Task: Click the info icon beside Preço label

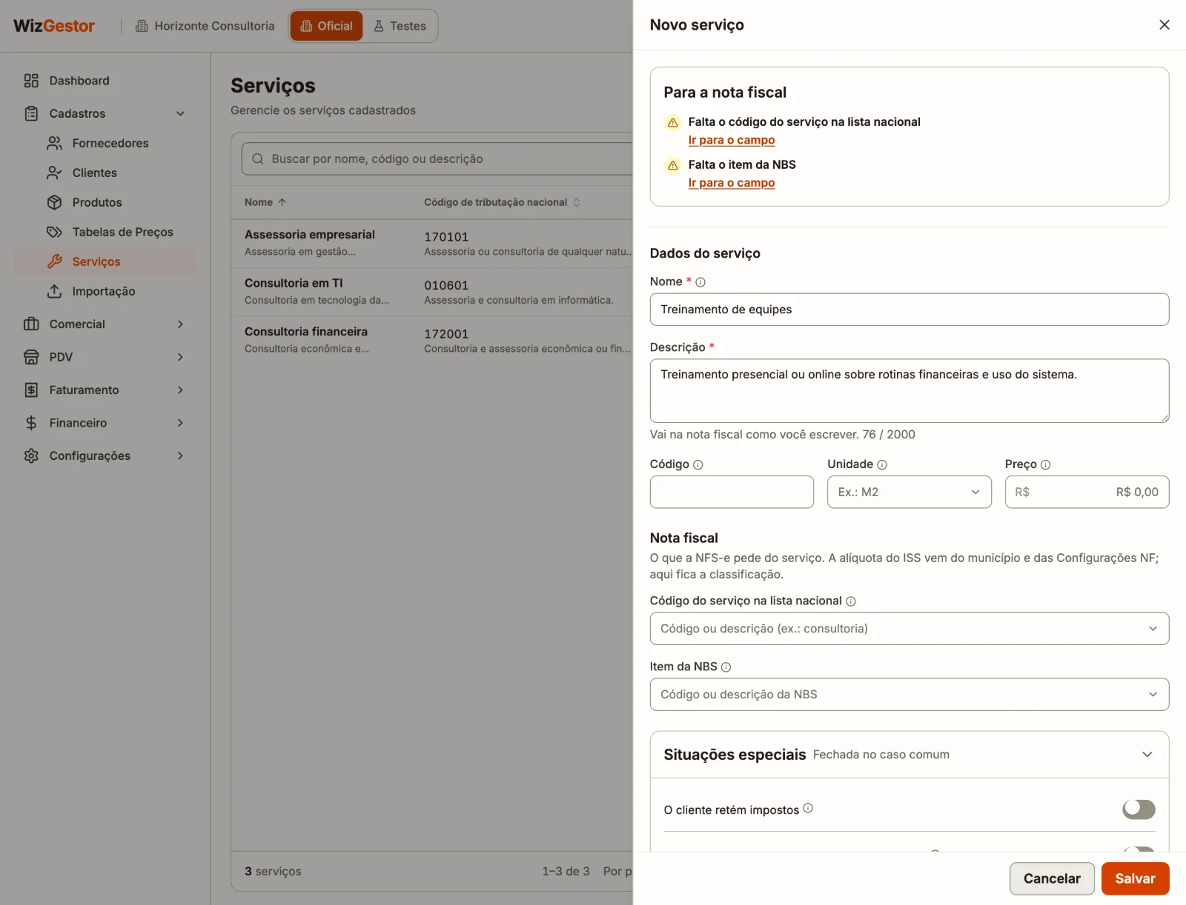Action: click(x=1046, y=465)
